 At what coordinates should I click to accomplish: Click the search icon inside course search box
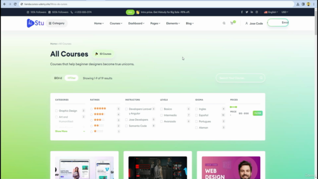261,78
